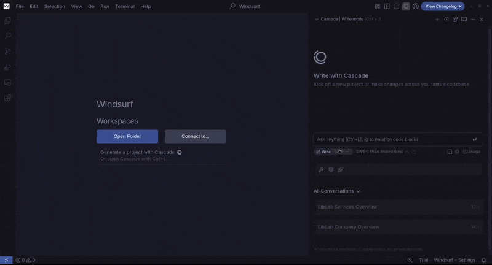
Task: Open the Terminal menu
Action: 124,6
